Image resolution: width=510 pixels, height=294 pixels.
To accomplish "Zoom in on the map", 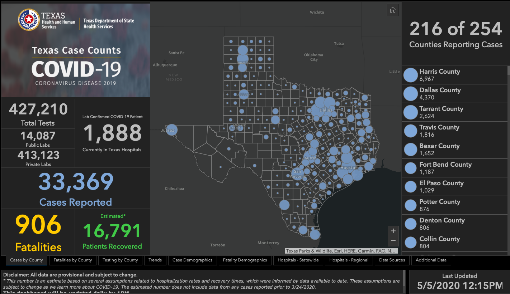I will pos(393,231).
